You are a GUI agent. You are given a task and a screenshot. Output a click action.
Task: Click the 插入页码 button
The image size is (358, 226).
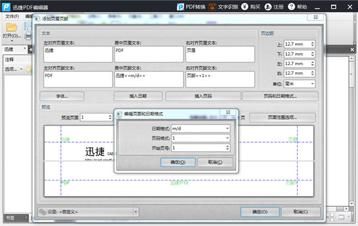click(203, 96)
